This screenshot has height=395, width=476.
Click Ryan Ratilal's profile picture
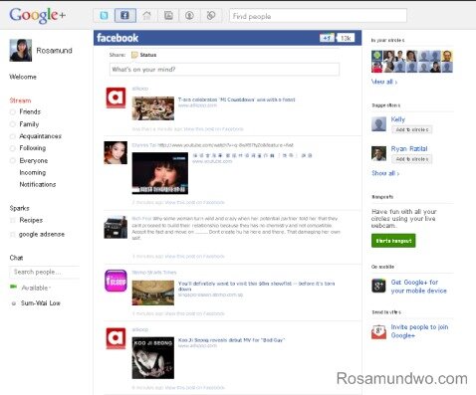pyautogui.click(x=378, y=153)
